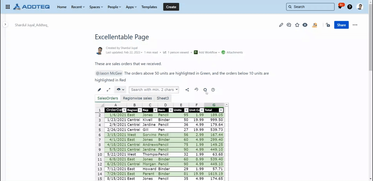This screenshot has height=181, width=373.
Task: Open the Recent dropdown menu
Action: click(78, 7)
